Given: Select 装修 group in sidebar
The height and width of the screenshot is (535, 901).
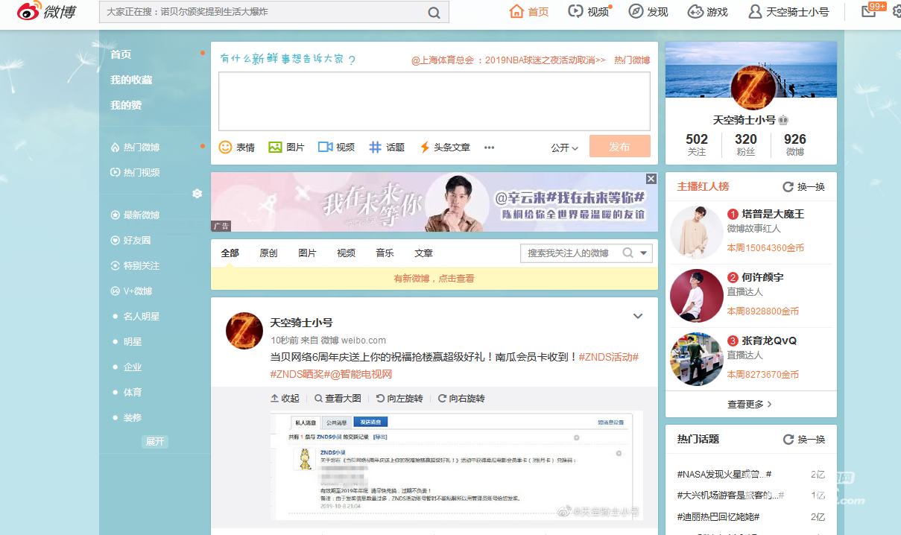Looking at the screenshot, I should [133, 418].
